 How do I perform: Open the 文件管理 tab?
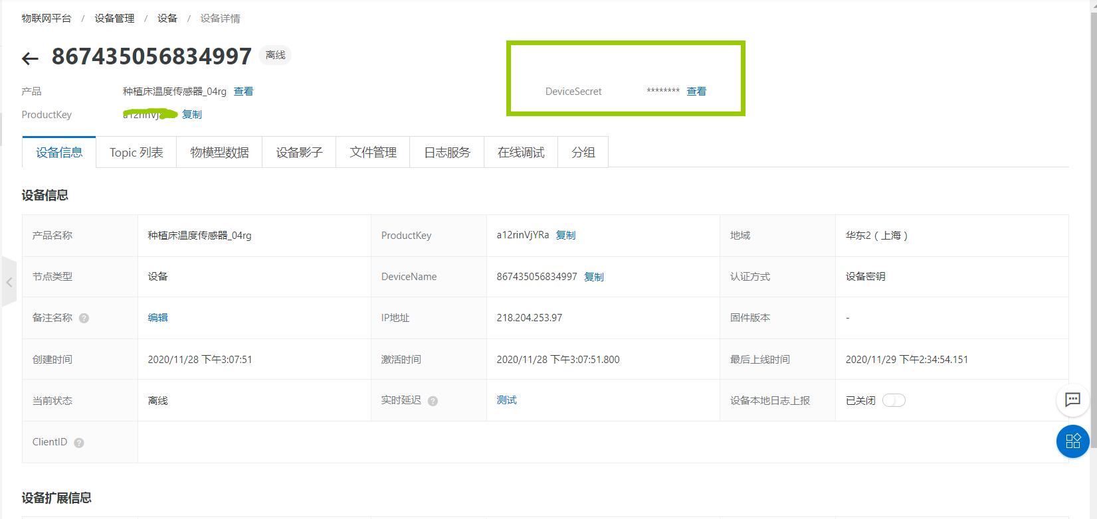click(x=373, y=153)
